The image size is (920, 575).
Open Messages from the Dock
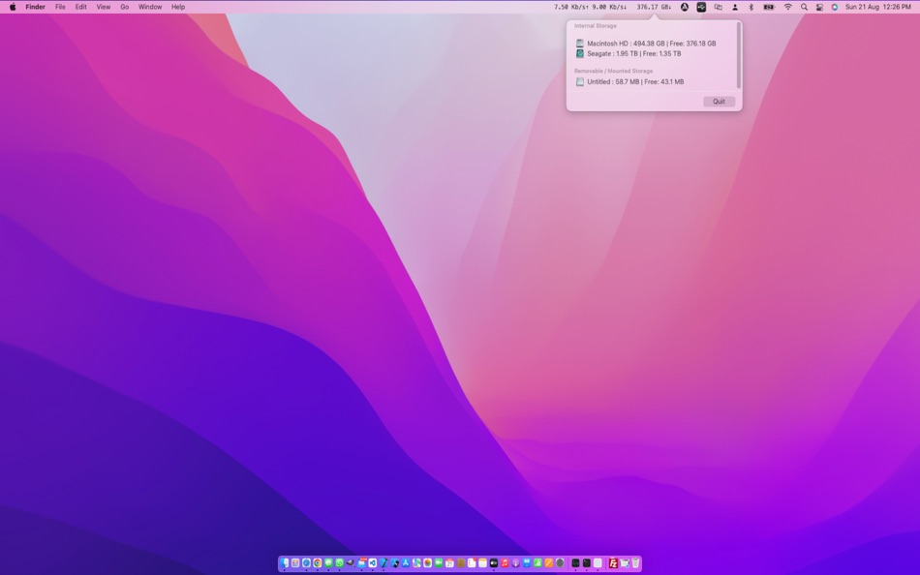[x=328, y=562]
